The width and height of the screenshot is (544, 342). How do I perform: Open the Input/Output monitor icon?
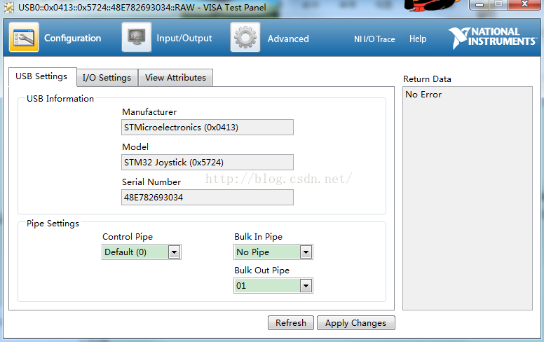137,37
